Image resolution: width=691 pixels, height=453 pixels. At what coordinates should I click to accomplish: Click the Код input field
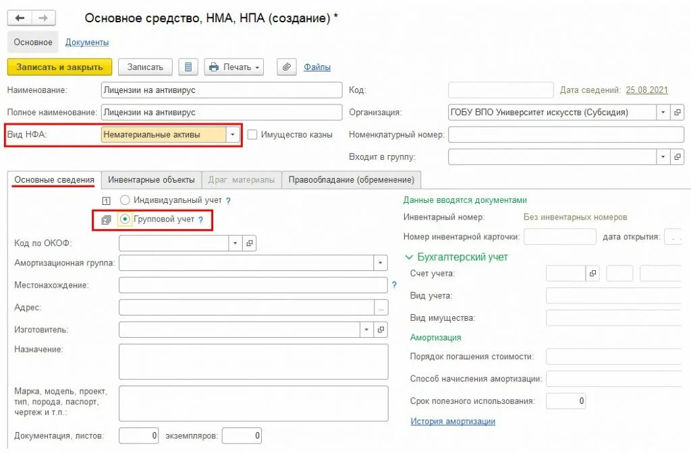[x=501, y=90]
